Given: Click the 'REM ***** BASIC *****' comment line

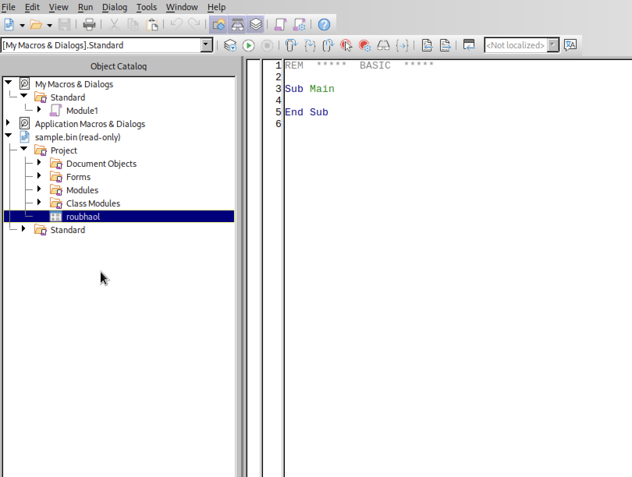Looking at the screenshot, I should (x=359, y=65).
